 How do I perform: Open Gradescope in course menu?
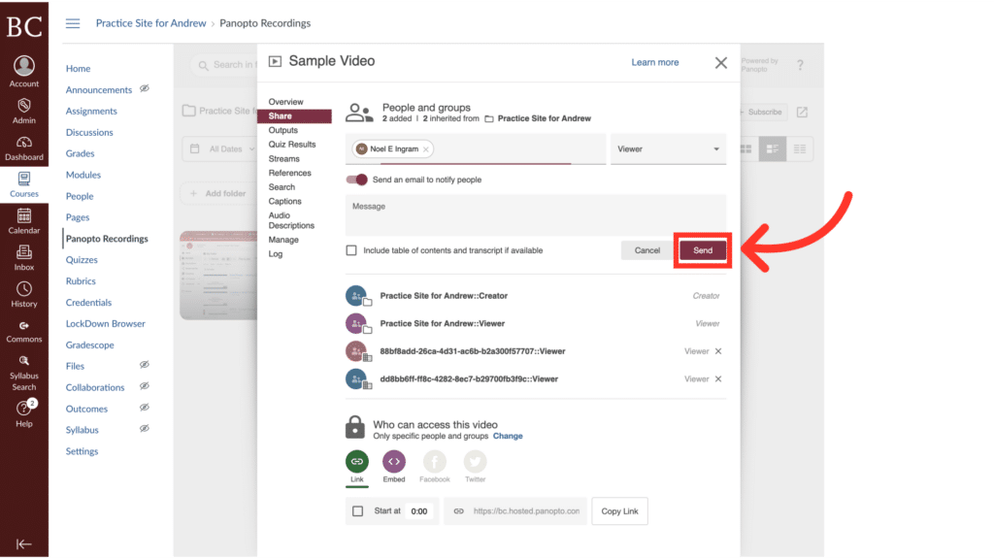pyautogui.click(x=90, y=345)
